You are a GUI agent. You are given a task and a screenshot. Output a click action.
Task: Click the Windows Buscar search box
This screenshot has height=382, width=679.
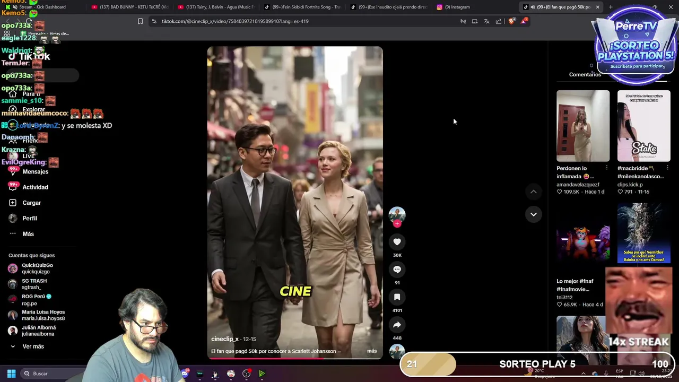pyautogui.click(x=53, y=374)
